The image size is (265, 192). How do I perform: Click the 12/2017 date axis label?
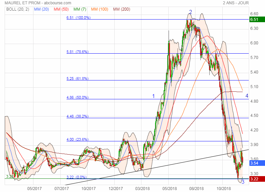(x=115, y=188)
